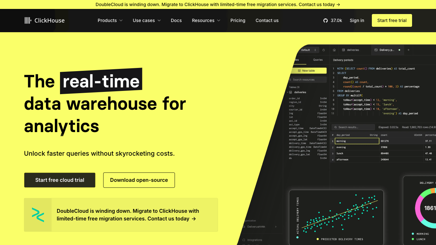Click the lunch result cell
Image resolution: width=436 pixels, height=245 pixels.
pos(357,153)
